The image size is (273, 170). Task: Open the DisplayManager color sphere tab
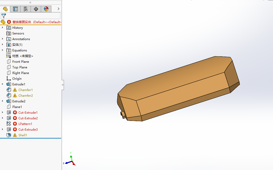click(x=46, y=9)
